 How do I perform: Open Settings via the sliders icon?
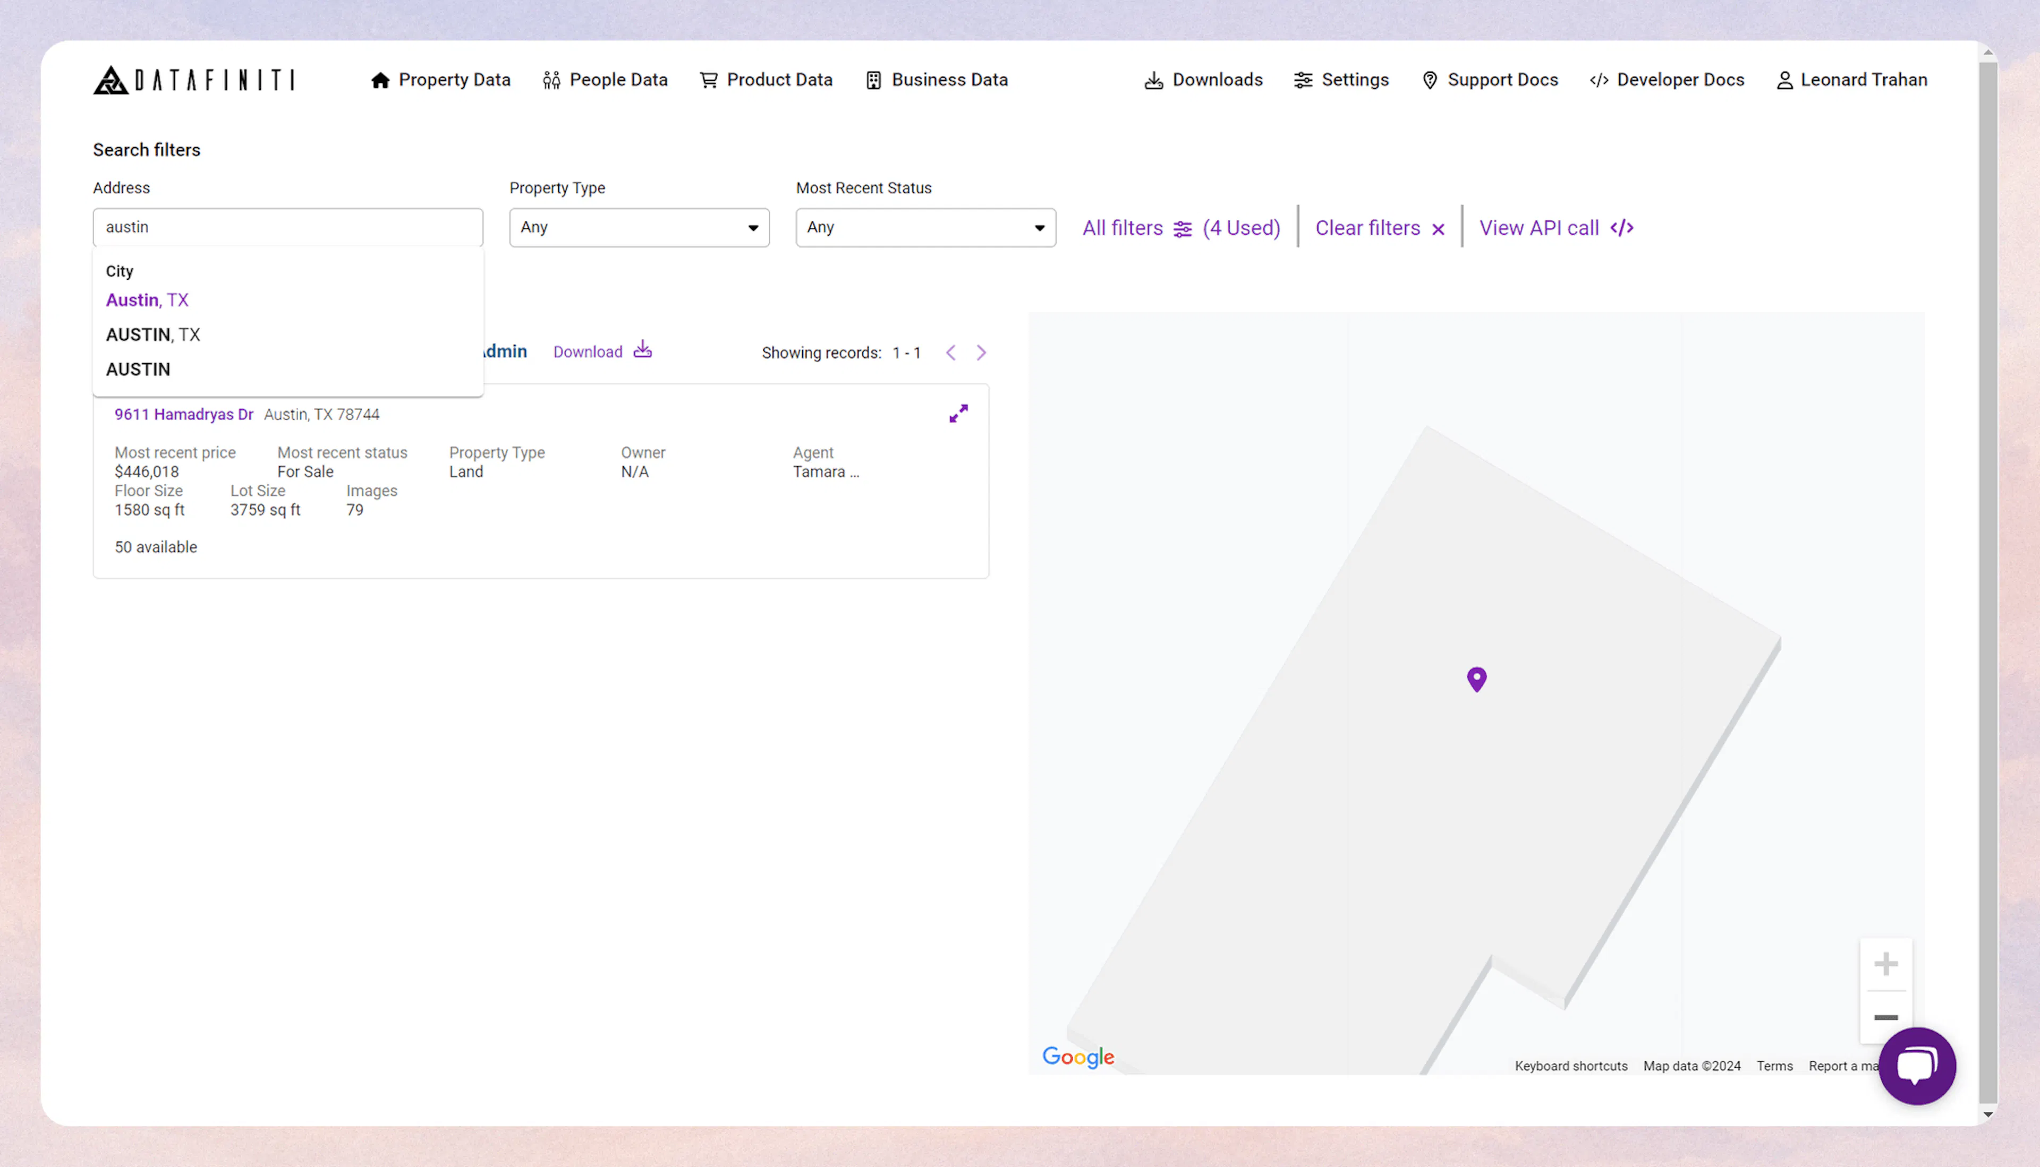pyautogui.click(x=1302, y=79)
